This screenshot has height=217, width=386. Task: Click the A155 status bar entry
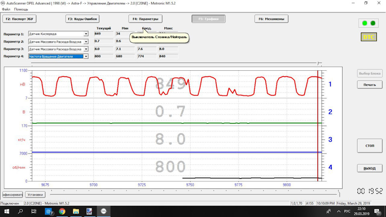[310, 203]
